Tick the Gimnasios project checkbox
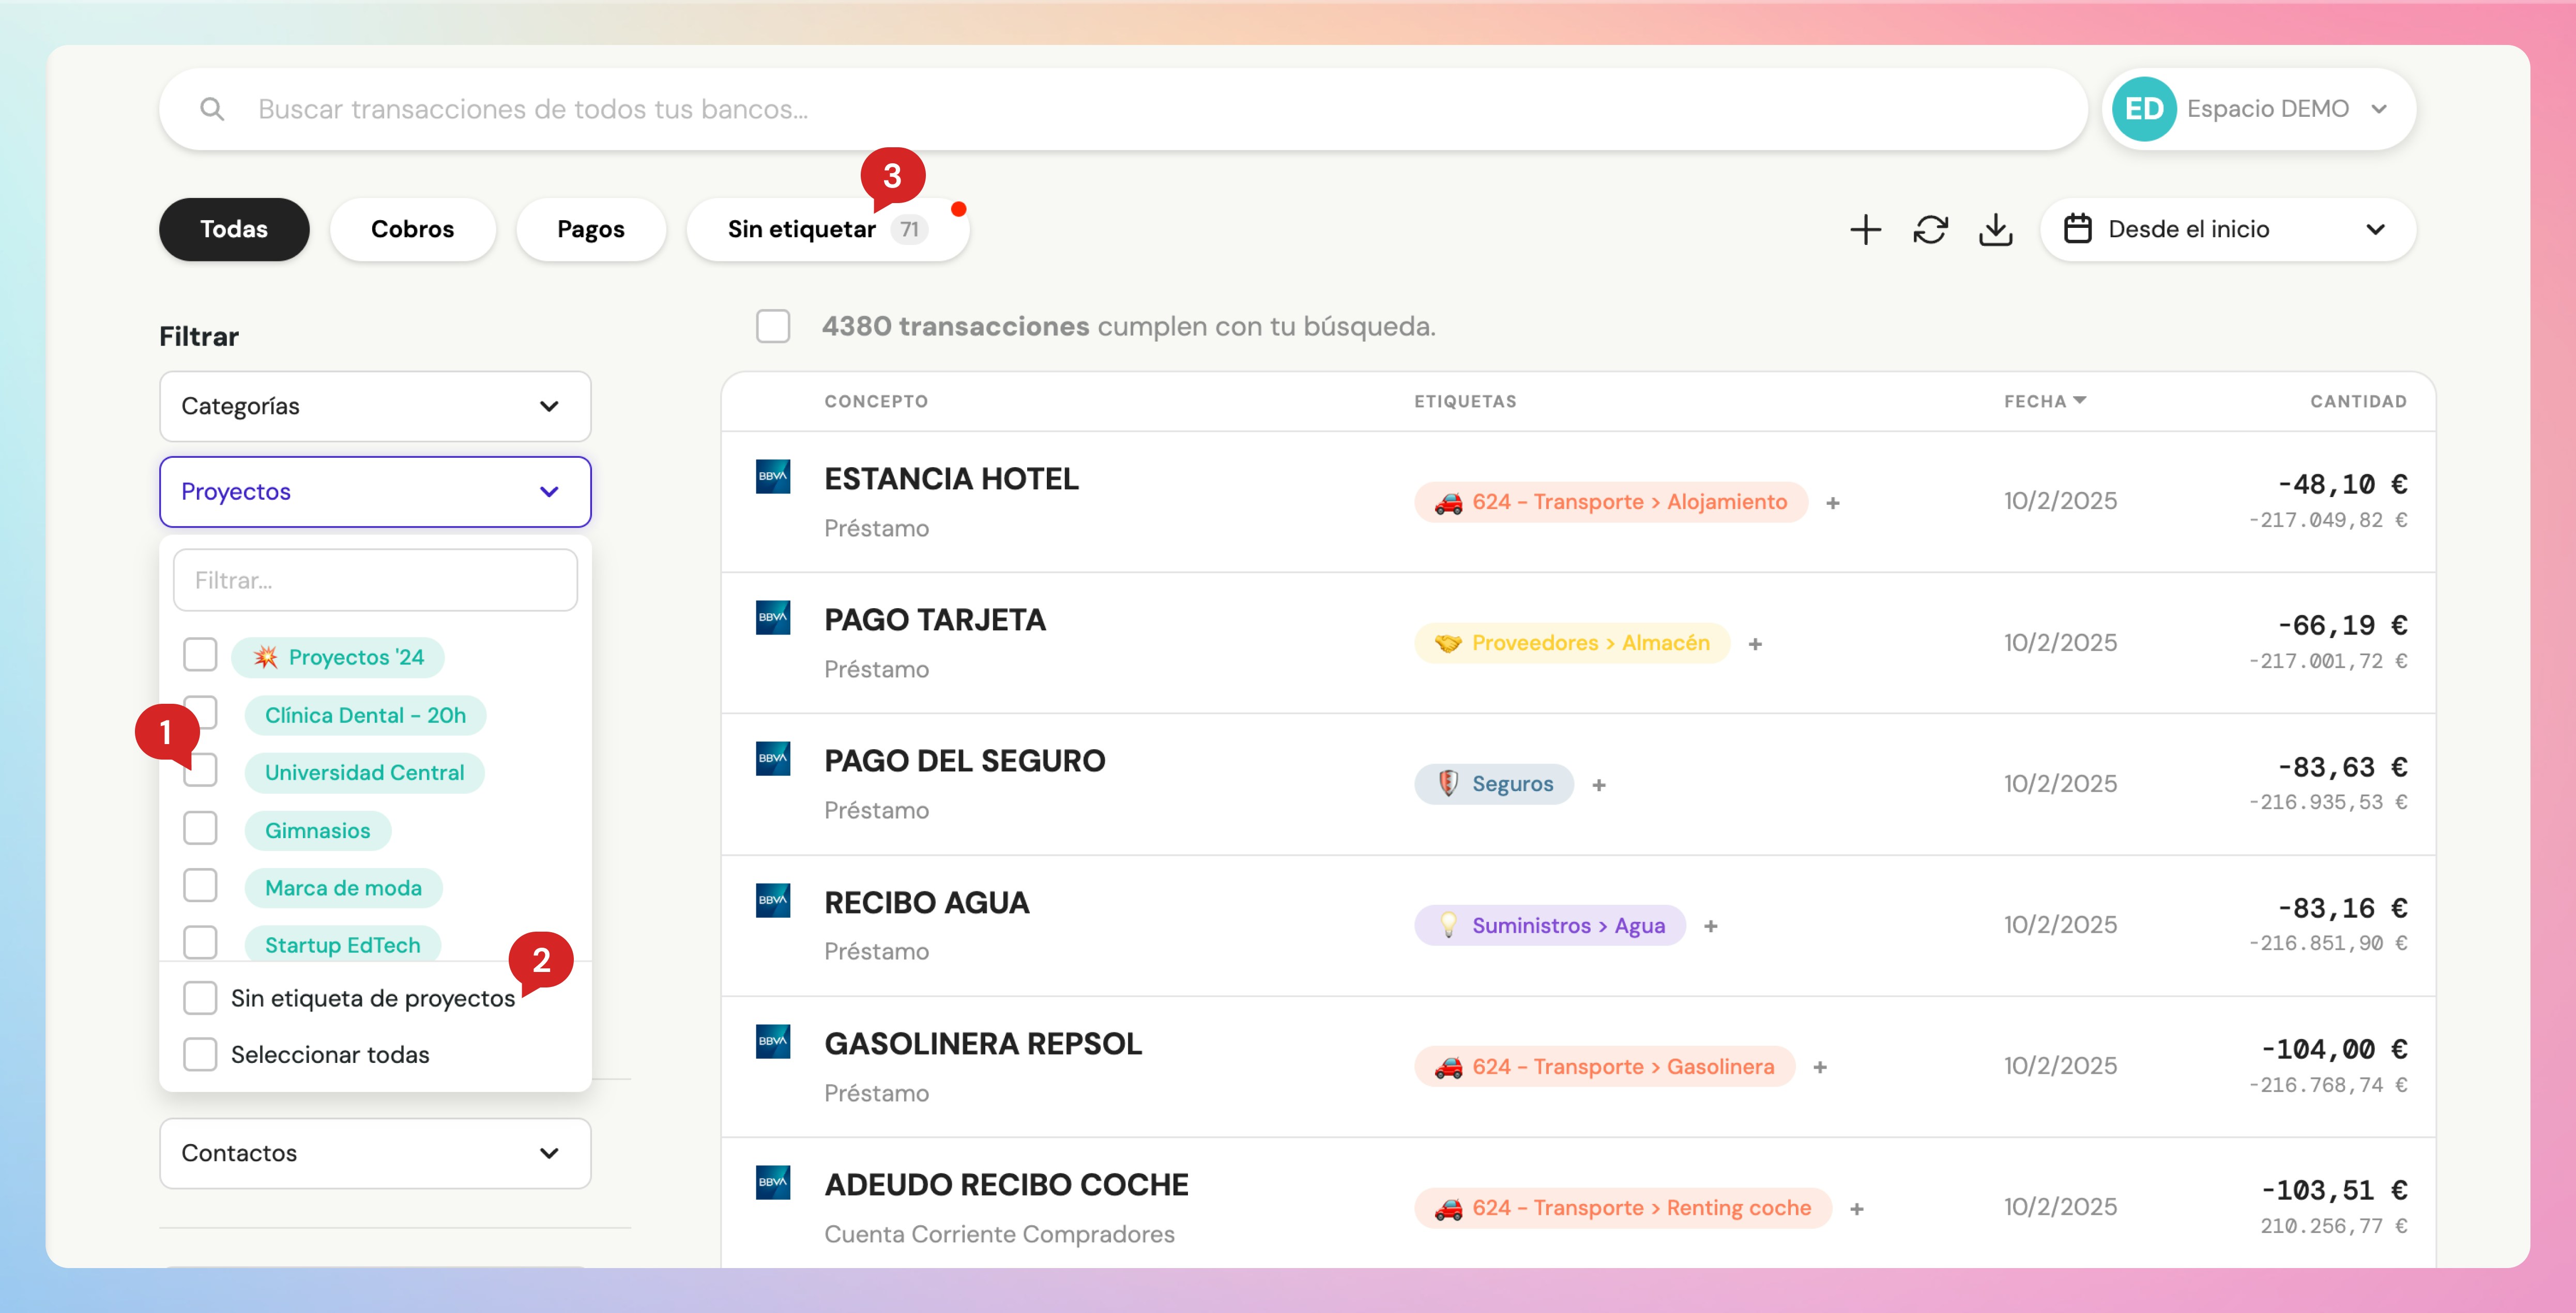2576x1313 pixels. [x=200, y=828]
